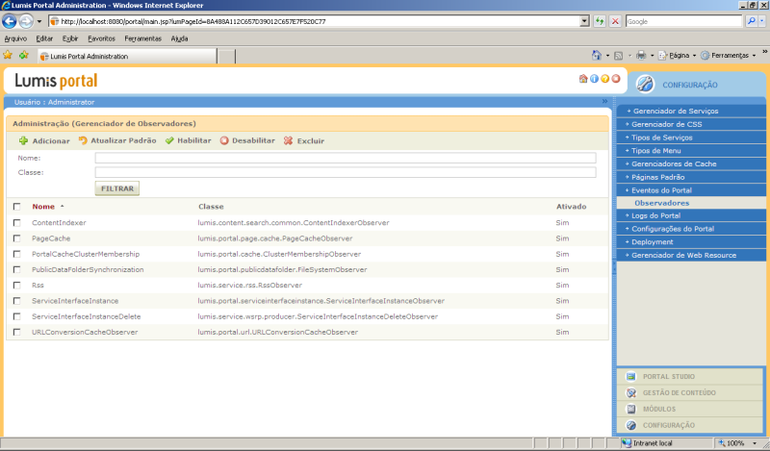
Task: Check the ServiceInterfaceInstance row checkbox
Action: [16, 301]
